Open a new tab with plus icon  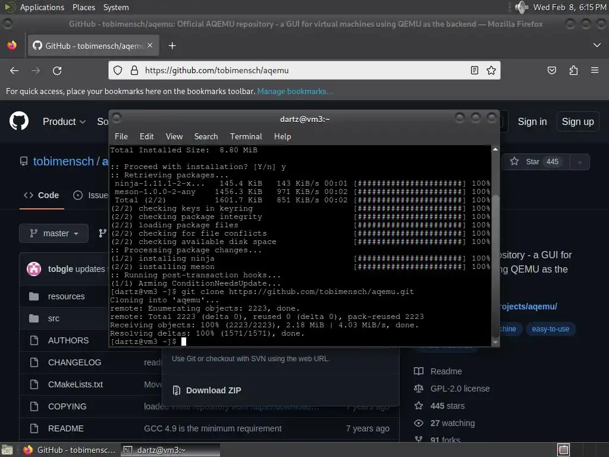click(172, 46)
